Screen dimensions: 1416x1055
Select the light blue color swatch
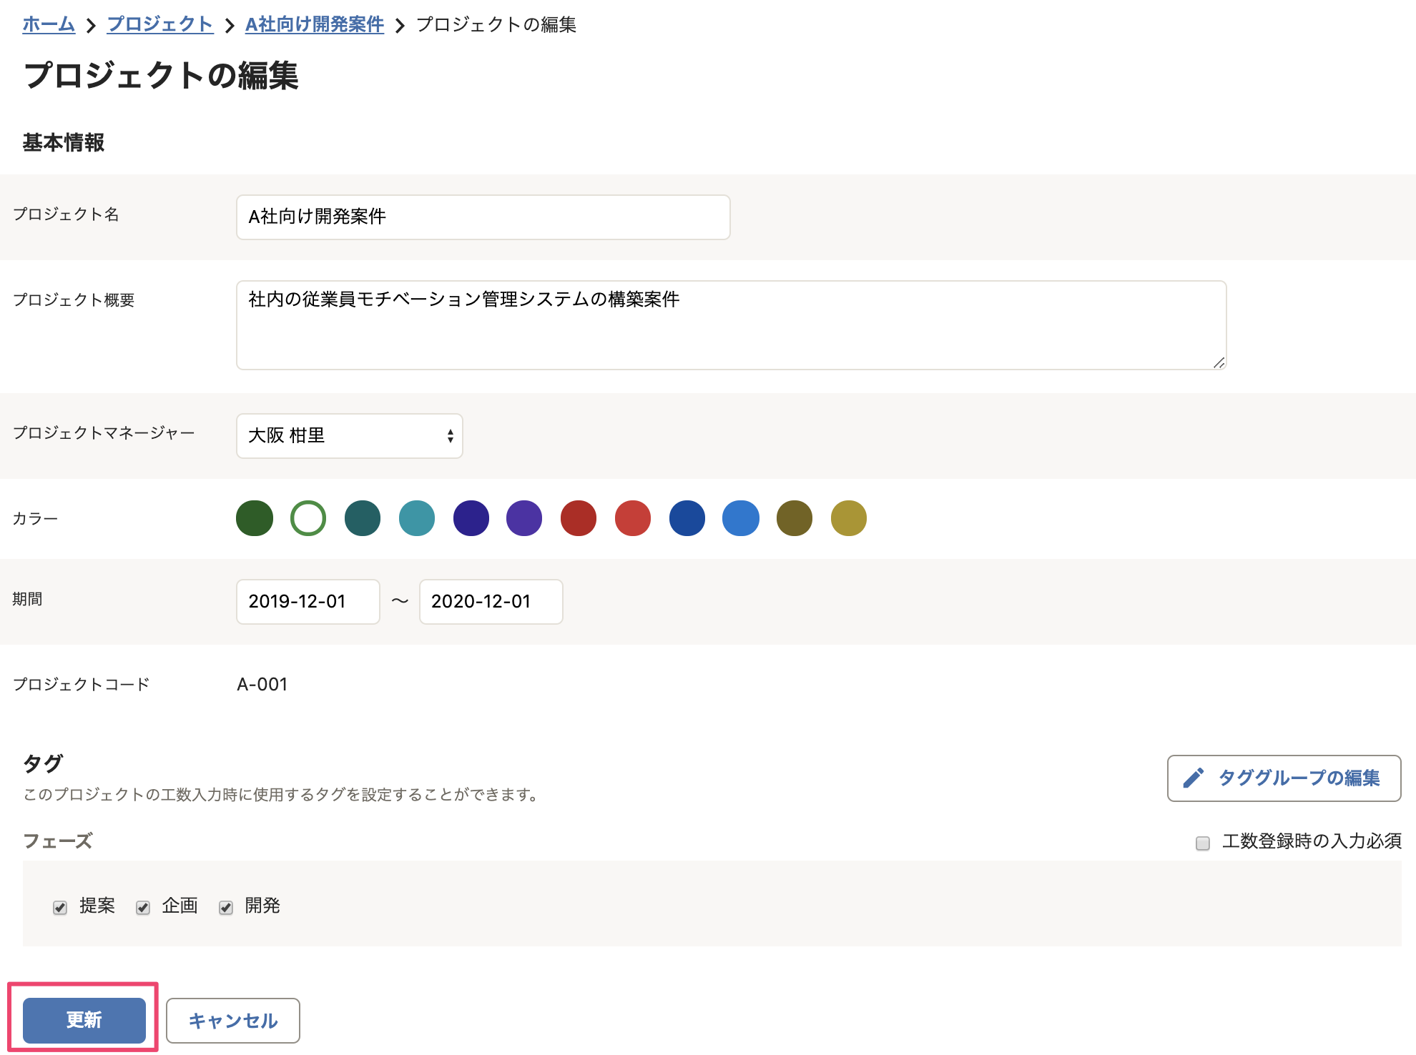point(741,518)
